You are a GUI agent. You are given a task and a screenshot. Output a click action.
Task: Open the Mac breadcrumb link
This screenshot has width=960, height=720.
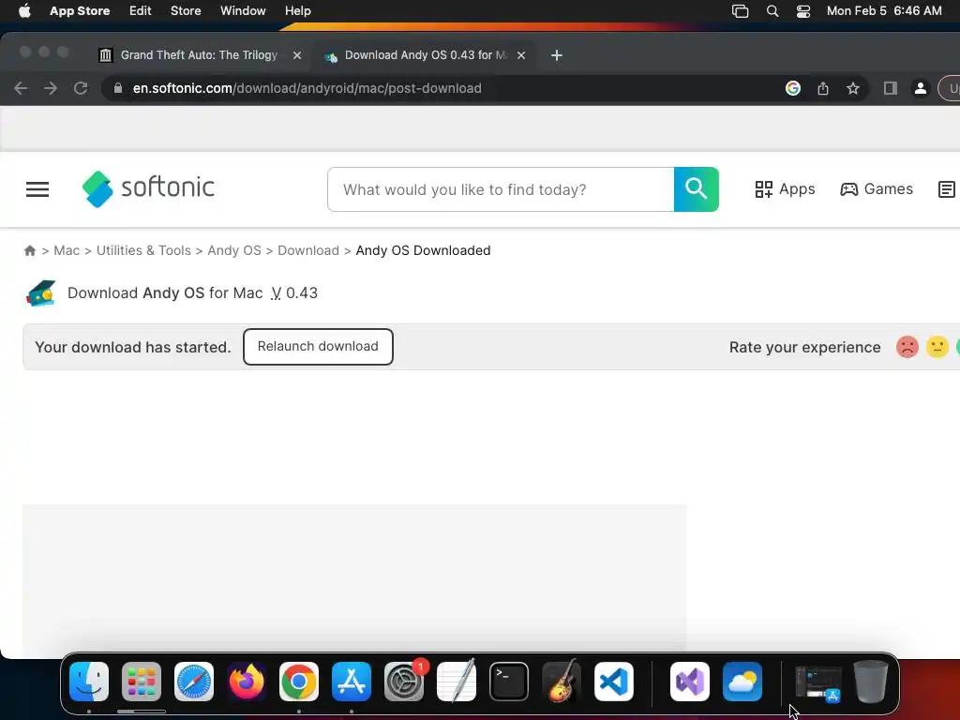tap(67, 250)
